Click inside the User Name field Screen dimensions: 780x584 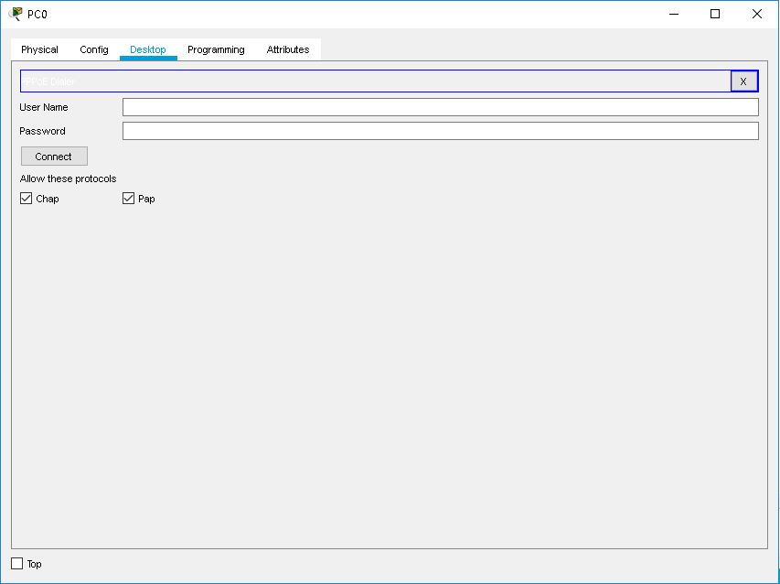[440, 106]
